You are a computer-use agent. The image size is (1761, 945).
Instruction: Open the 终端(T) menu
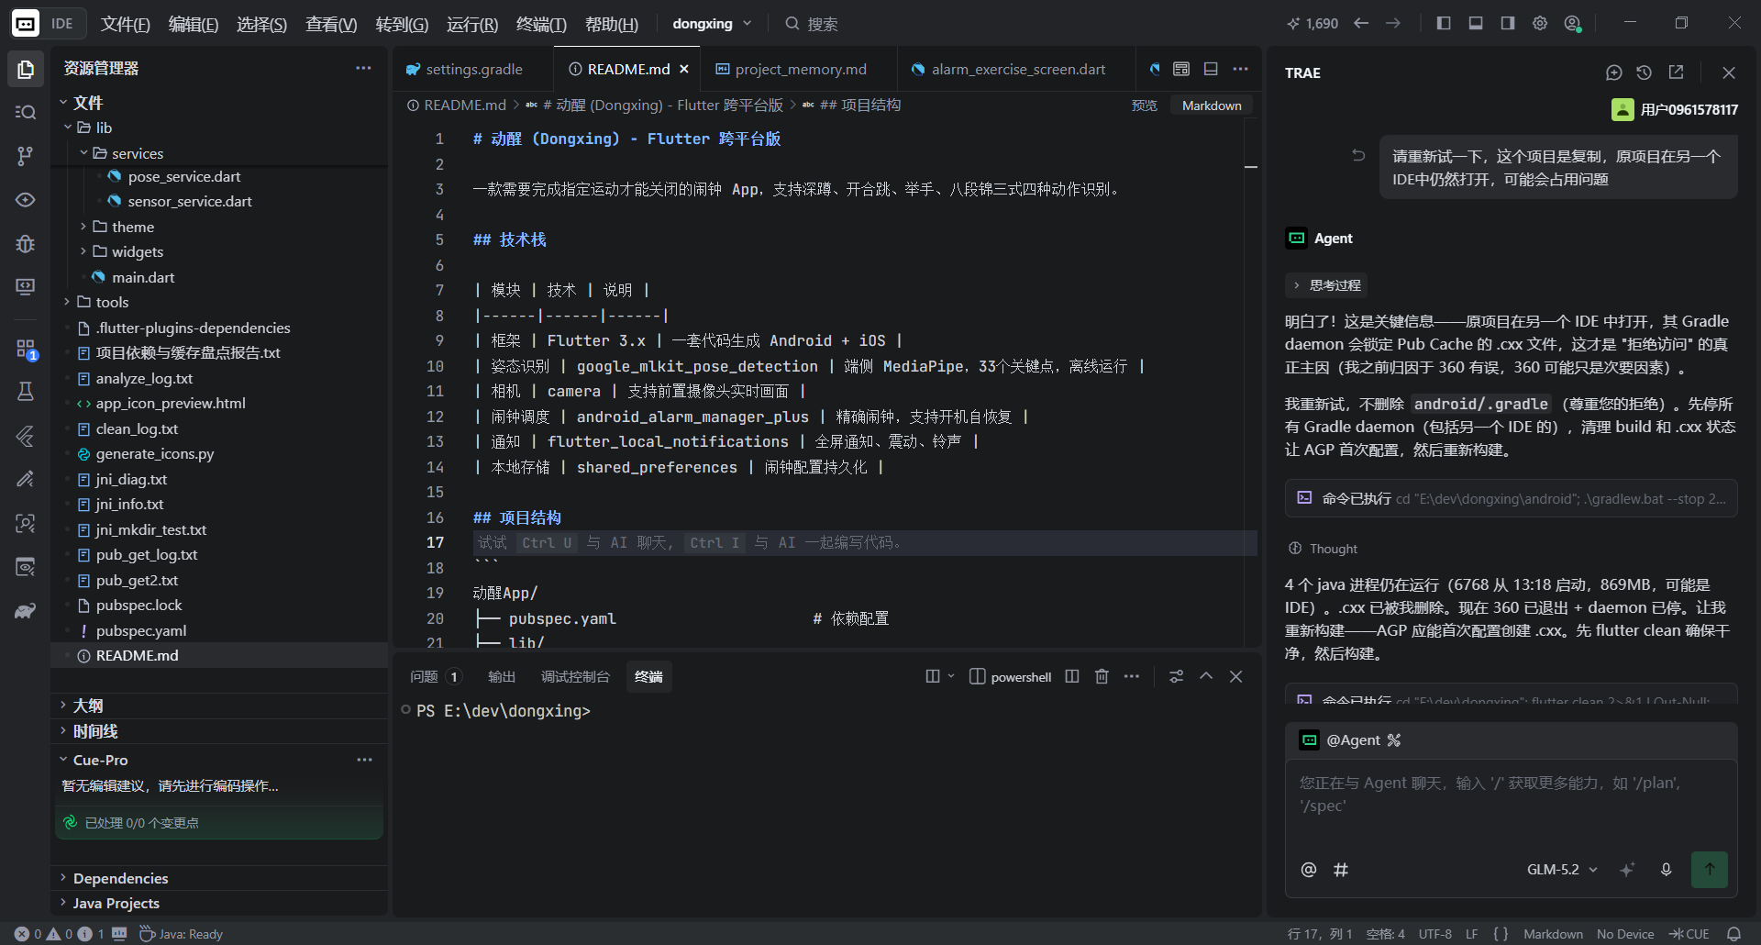pos(541,24)
